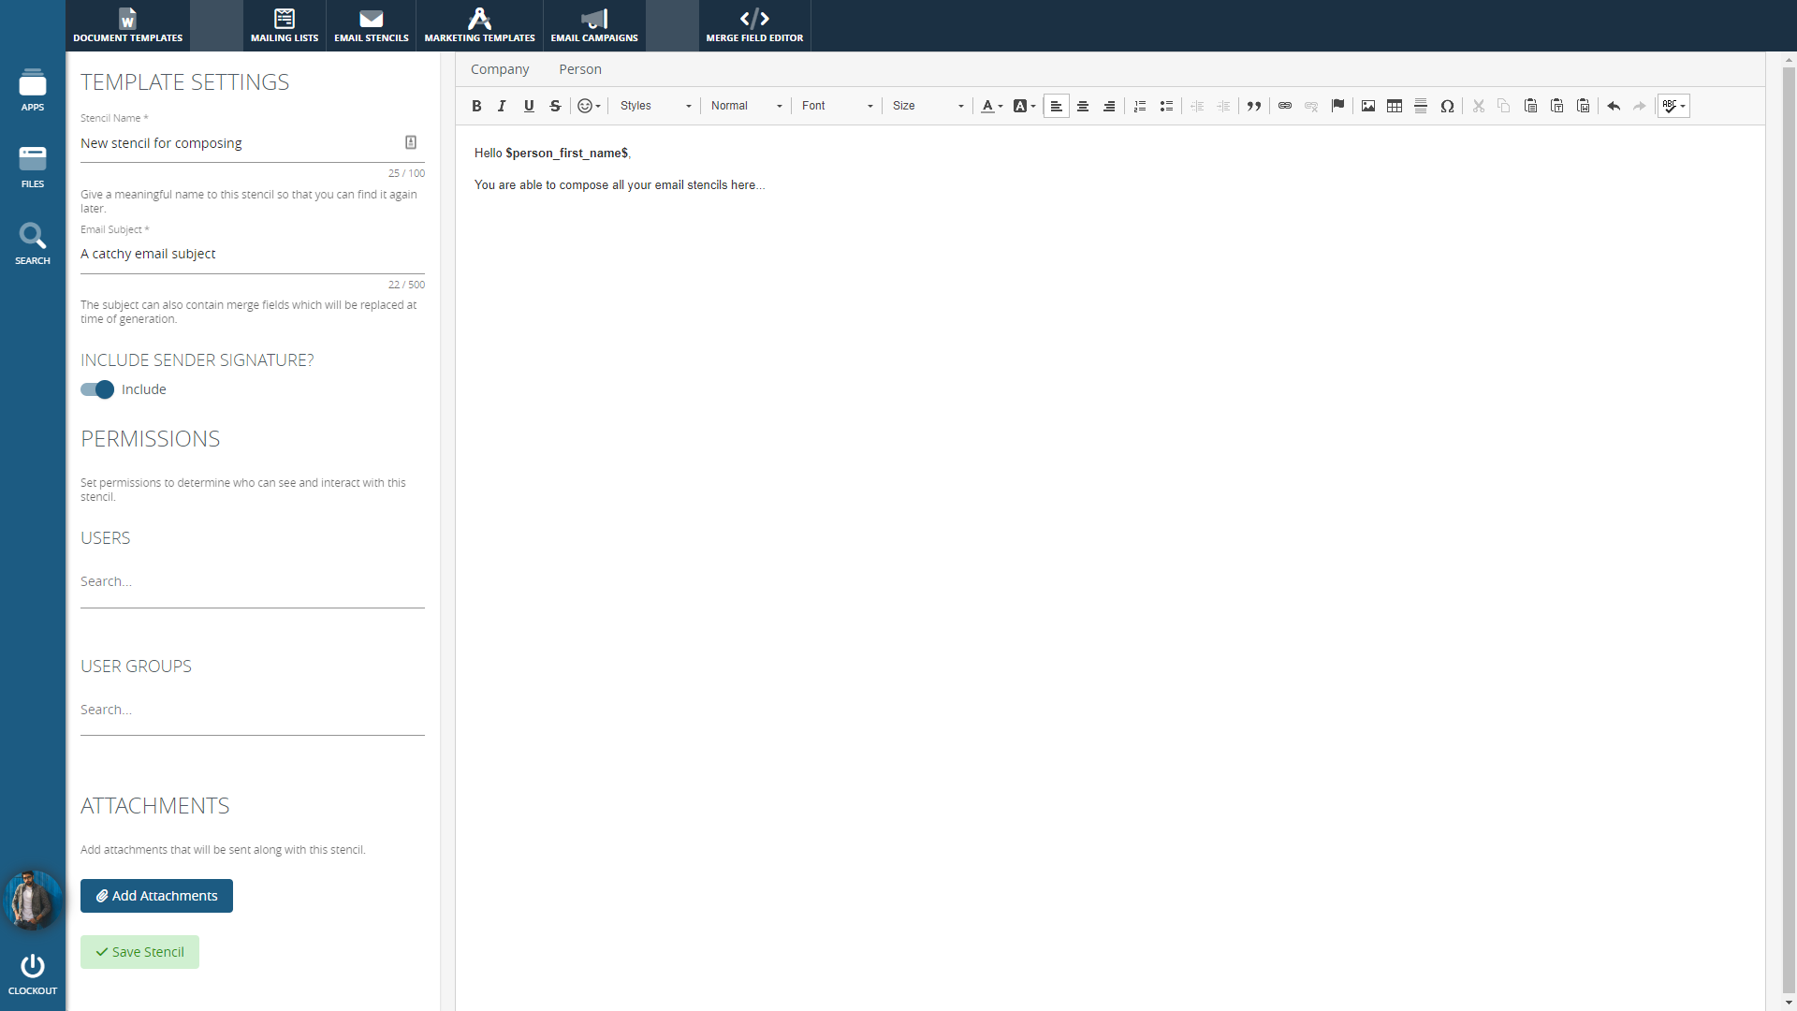Click the block quote icon
Image resolution: width=1797 pixels, height=1011 pixels.
1254,106
